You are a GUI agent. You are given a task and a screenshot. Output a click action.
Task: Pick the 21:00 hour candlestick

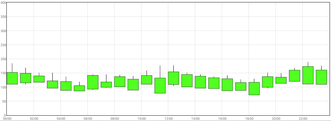point(294,76)
